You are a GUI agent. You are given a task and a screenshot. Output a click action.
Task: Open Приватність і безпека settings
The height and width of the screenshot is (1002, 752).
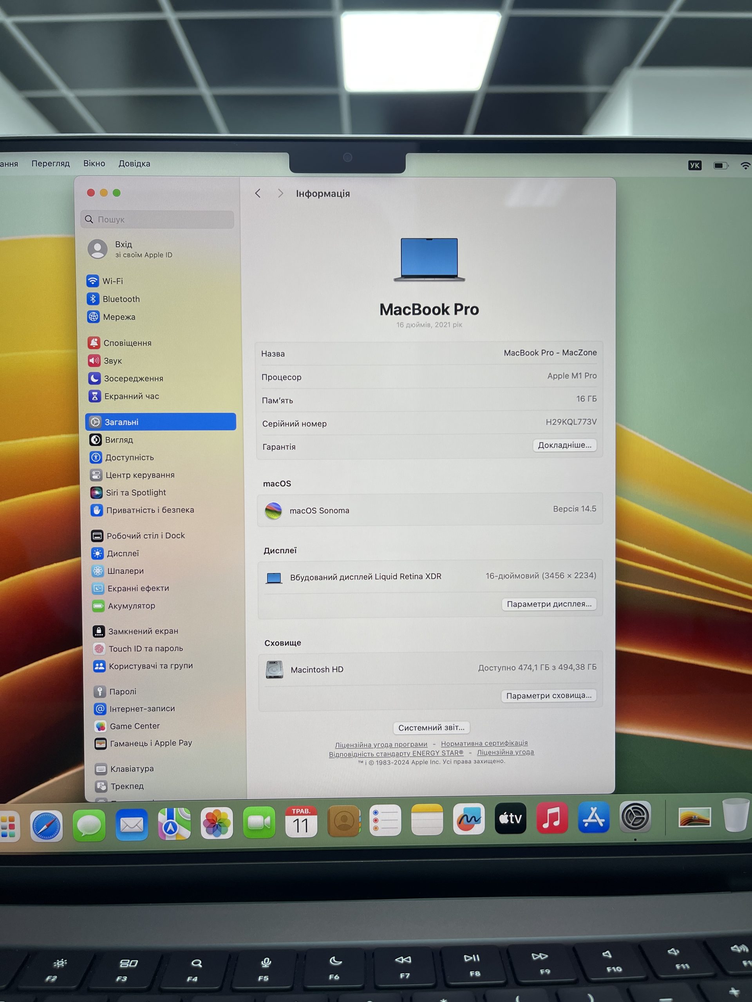(142, 510)
